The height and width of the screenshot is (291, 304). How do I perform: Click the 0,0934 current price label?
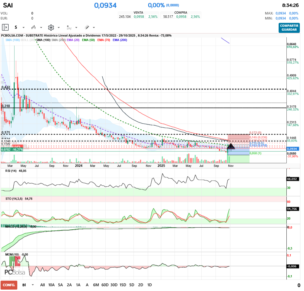click(292, 149)
